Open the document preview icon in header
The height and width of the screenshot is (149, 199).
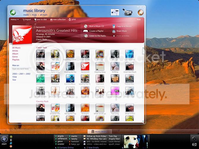point(115,12)
